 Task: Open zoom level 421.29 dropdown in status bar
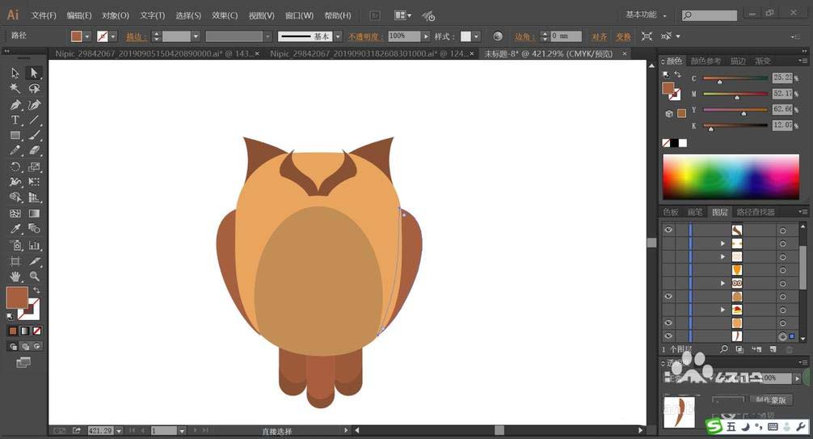click(x=120, y=431)
